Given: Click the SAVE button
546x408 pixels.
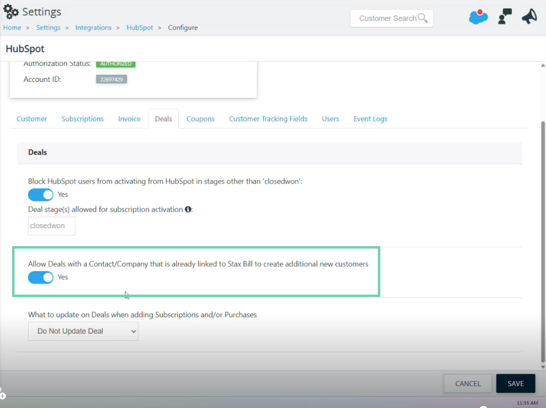Looking at the screenshot, I should click(515, 384).
